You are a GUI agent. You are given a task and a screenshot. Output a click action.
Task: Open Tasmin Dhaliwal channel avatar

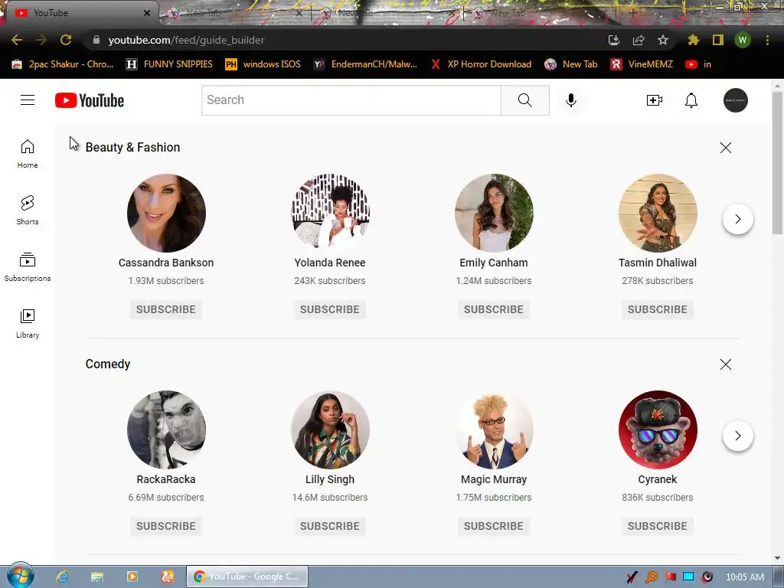(x=658, y=213)
